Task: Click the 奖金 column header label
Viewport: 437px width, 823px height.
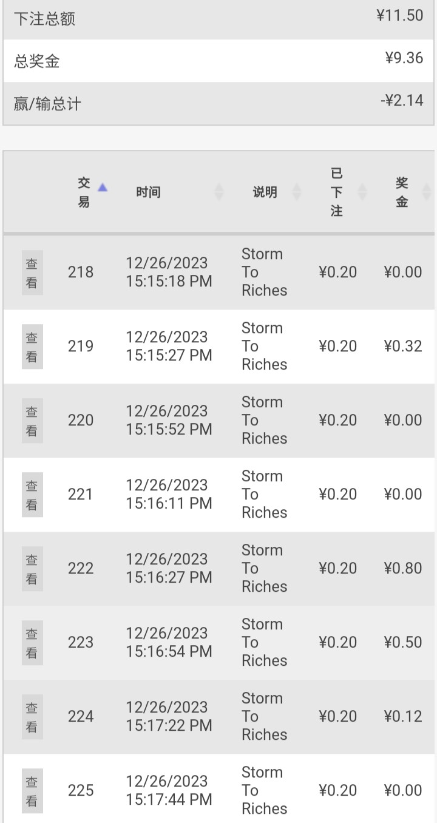Action: [402, 192]
